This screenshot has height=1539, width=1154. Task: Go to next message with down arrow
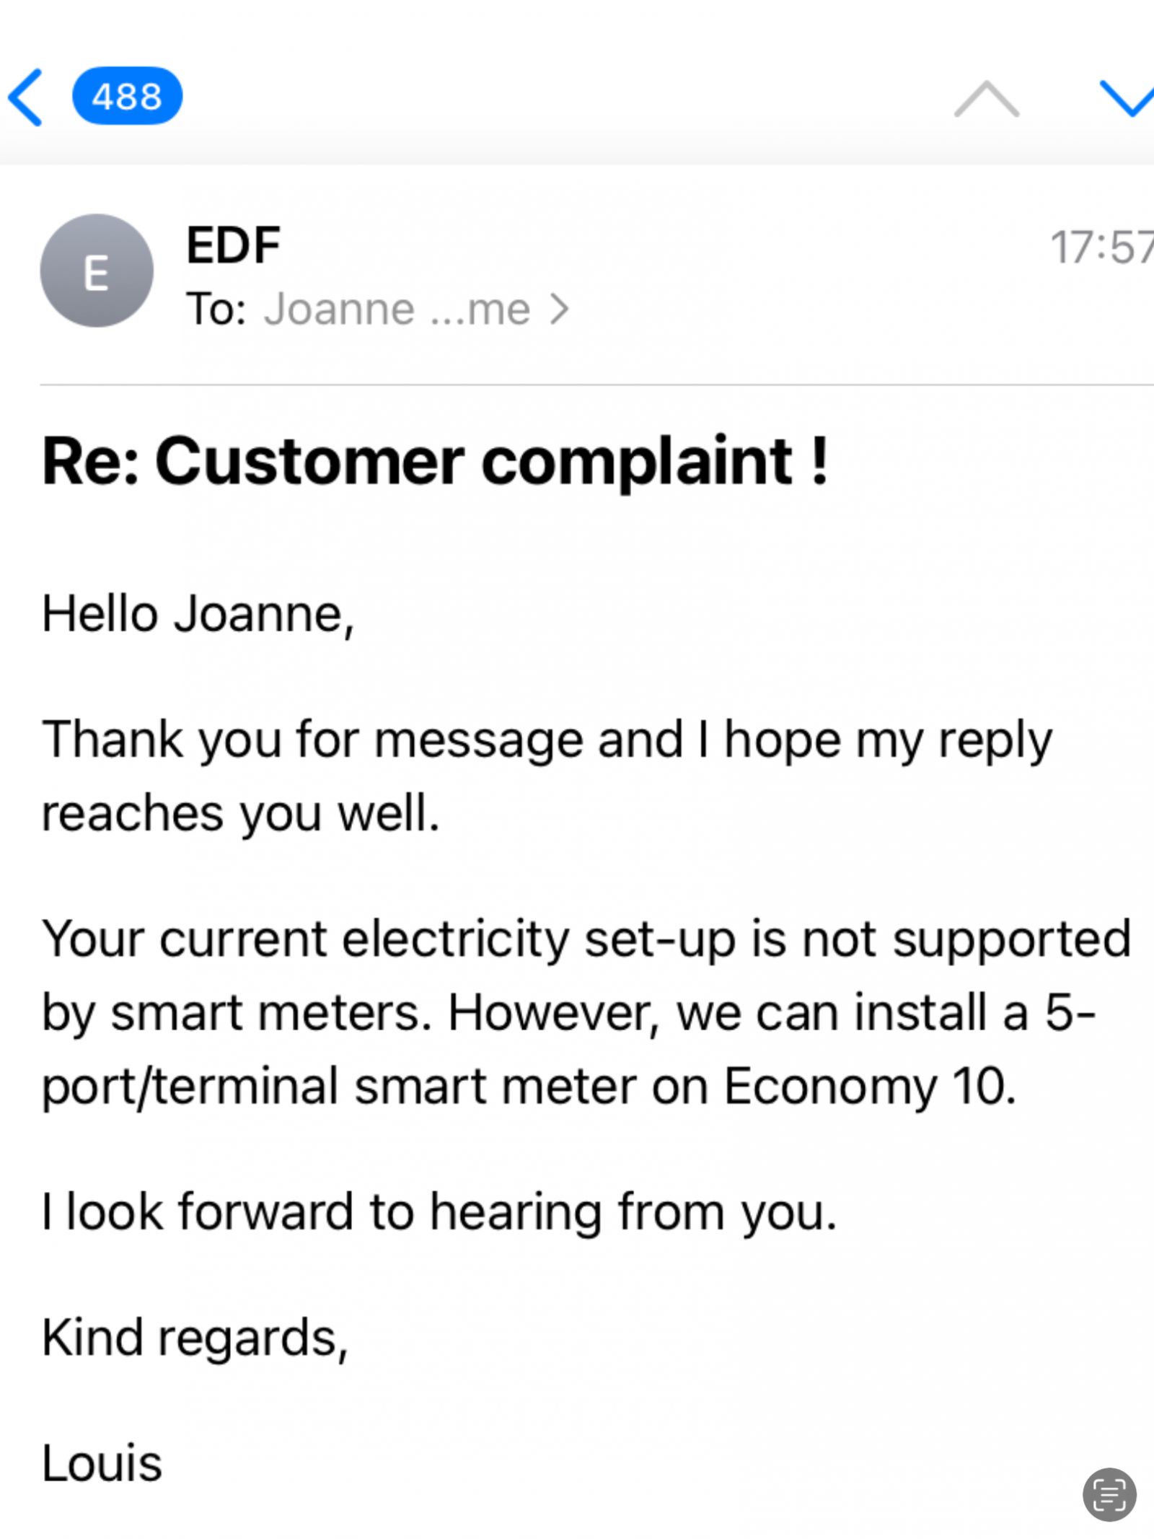[x=1127, y=99]
